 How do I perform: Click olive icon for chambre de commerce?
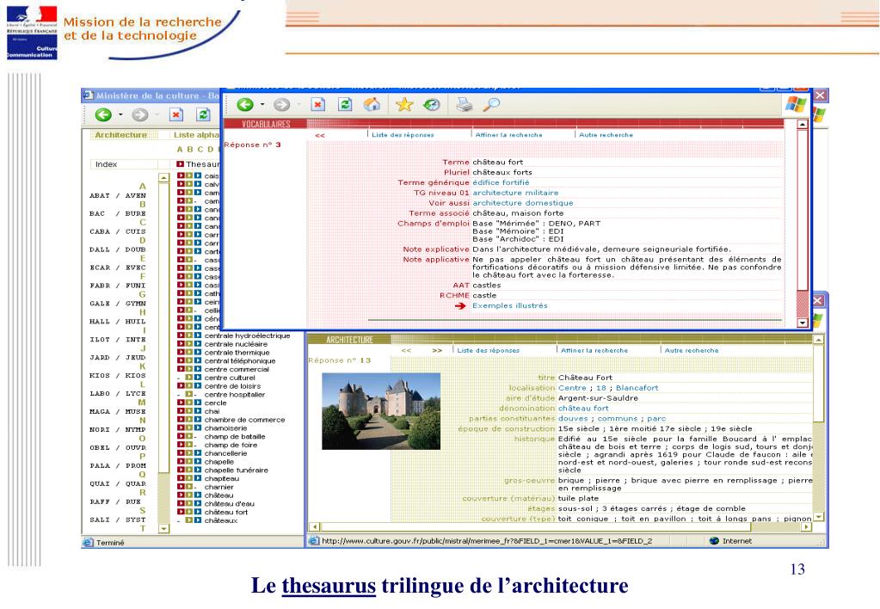[189, 419]
